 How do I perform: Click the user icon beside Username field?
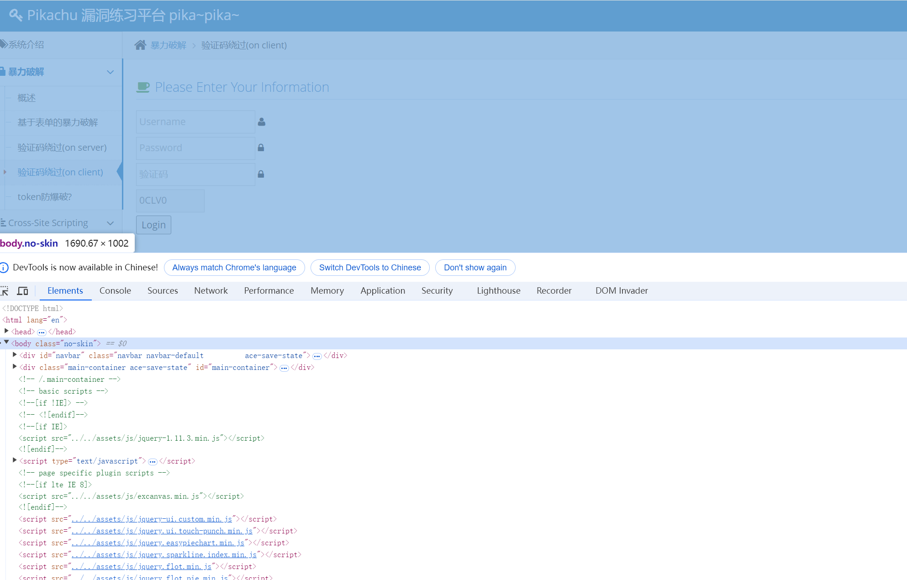[x=261, y=122]
